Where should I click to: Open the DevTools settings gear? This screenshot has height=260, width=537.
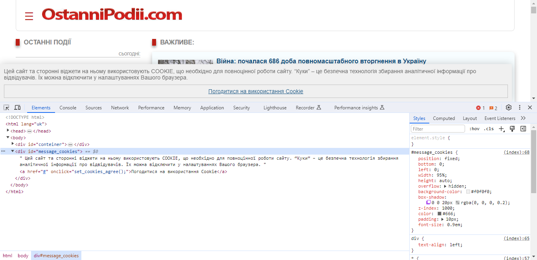(508, 107)
